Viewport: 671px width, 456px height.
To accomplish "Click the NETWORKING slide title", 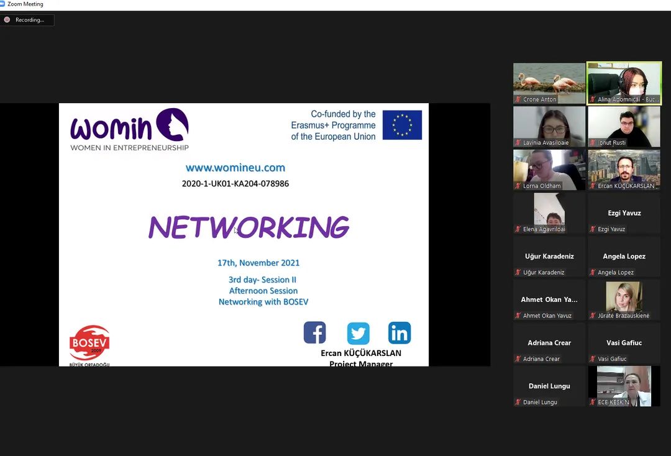I will [249, 227].
